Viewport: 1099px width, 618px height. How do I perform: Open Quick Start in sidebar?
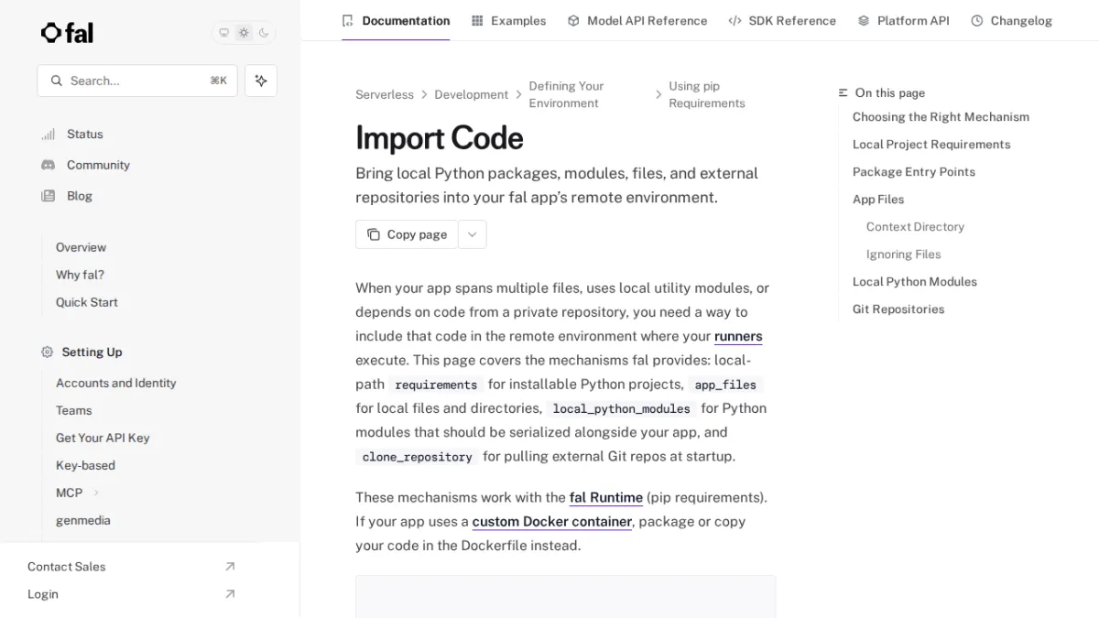point(86,302)
